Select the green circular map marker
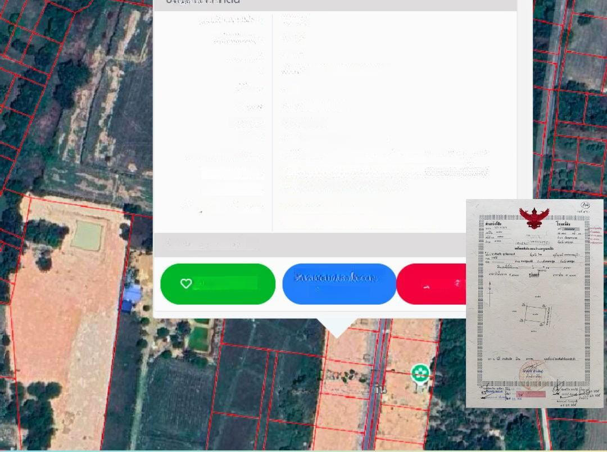Screen dimensions: 607x452 point(420,373)
